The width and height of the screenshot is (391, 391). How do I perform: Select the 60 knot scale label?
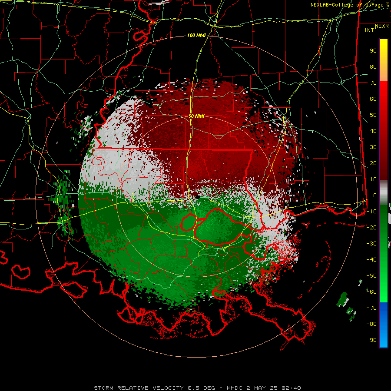pos(373,99)
